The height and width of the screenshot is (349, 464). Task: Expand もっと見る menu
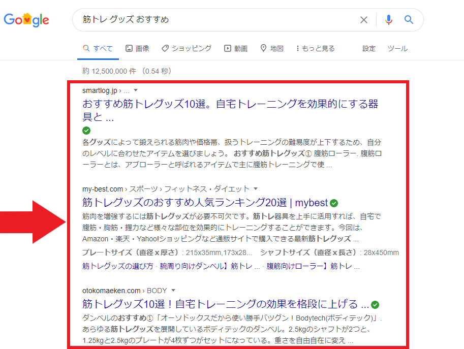click(x=315, y=48)
